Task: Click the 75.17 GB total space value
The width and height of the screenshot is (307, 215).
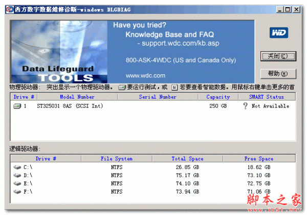Action: (x=187, y=175)
